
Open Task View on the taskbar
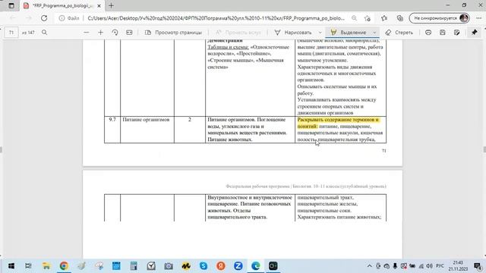click(x=28, y=266)
